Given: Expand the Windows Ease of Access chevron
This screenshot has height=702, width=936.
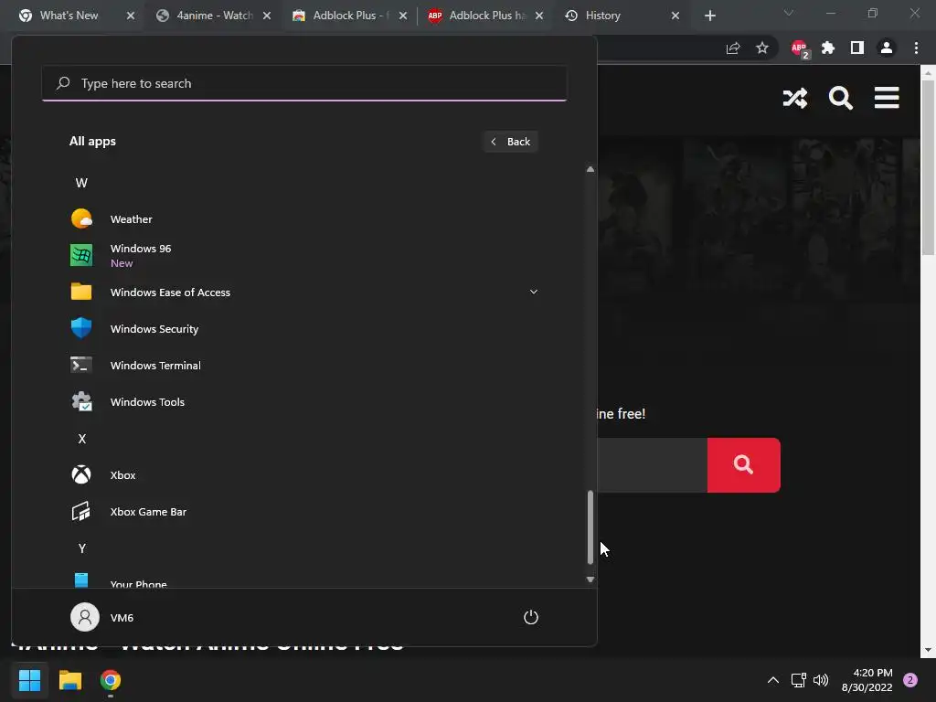Looking at the screenshot, I should [x=534, y=292].
